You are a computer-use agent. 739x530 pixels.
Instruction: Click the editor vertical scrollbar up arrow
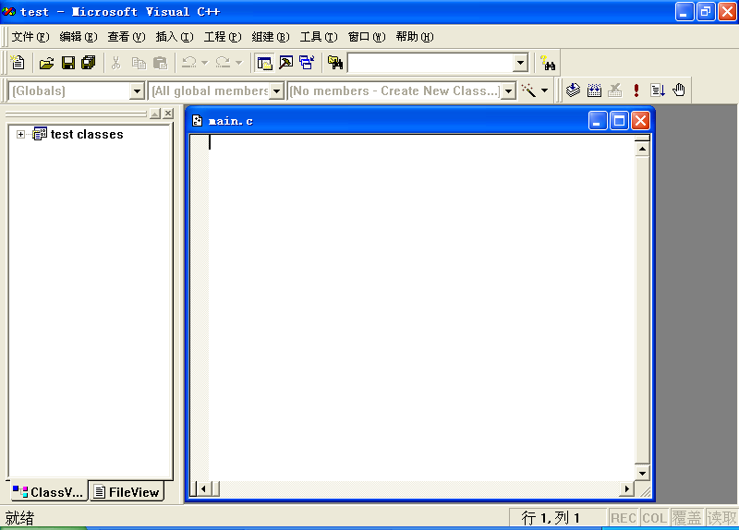pos(642,150)
